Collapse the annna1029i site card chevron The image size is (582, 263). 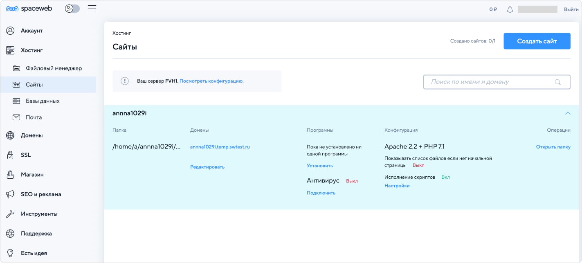coord(567,113)
